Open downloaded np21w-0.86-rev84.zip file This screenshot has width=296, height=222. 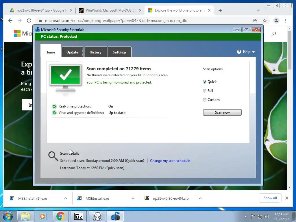coord(171,198)
